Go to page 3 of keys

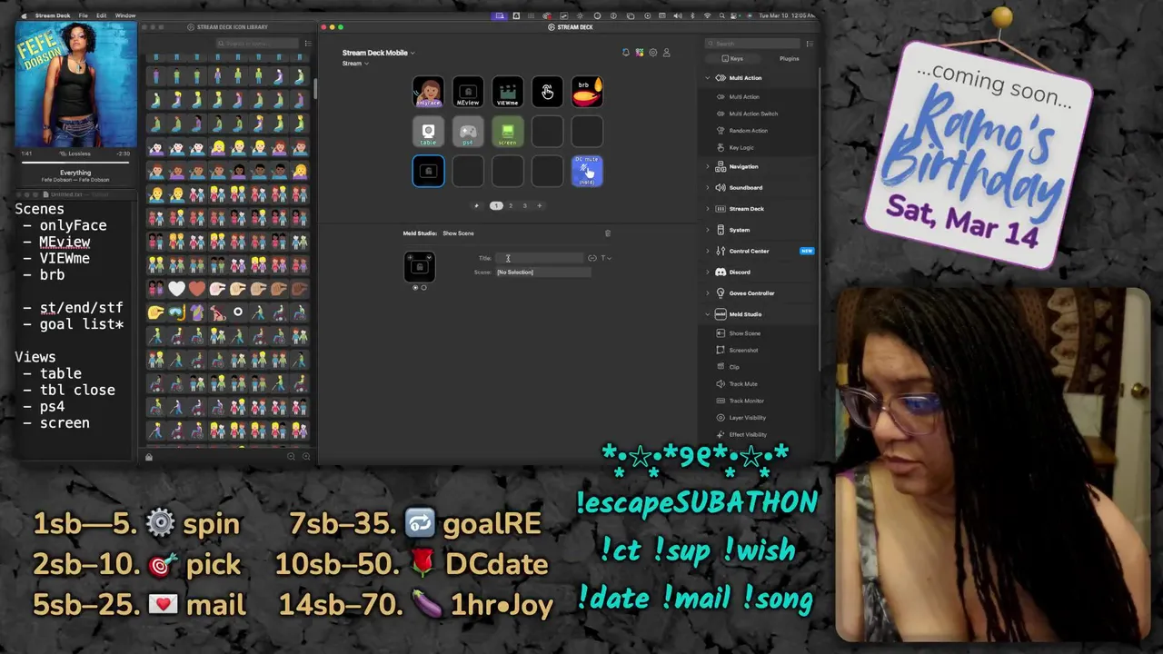(x=524, y=205)
